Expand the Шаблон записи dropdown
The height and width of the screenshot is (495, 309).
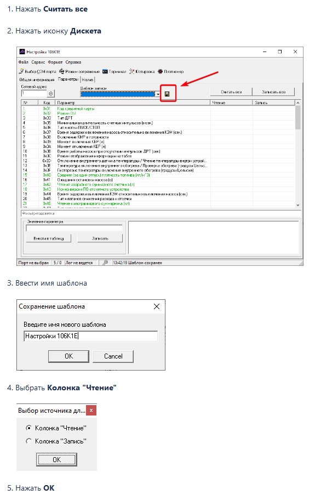pyautogui.click(x=158, y=94)
